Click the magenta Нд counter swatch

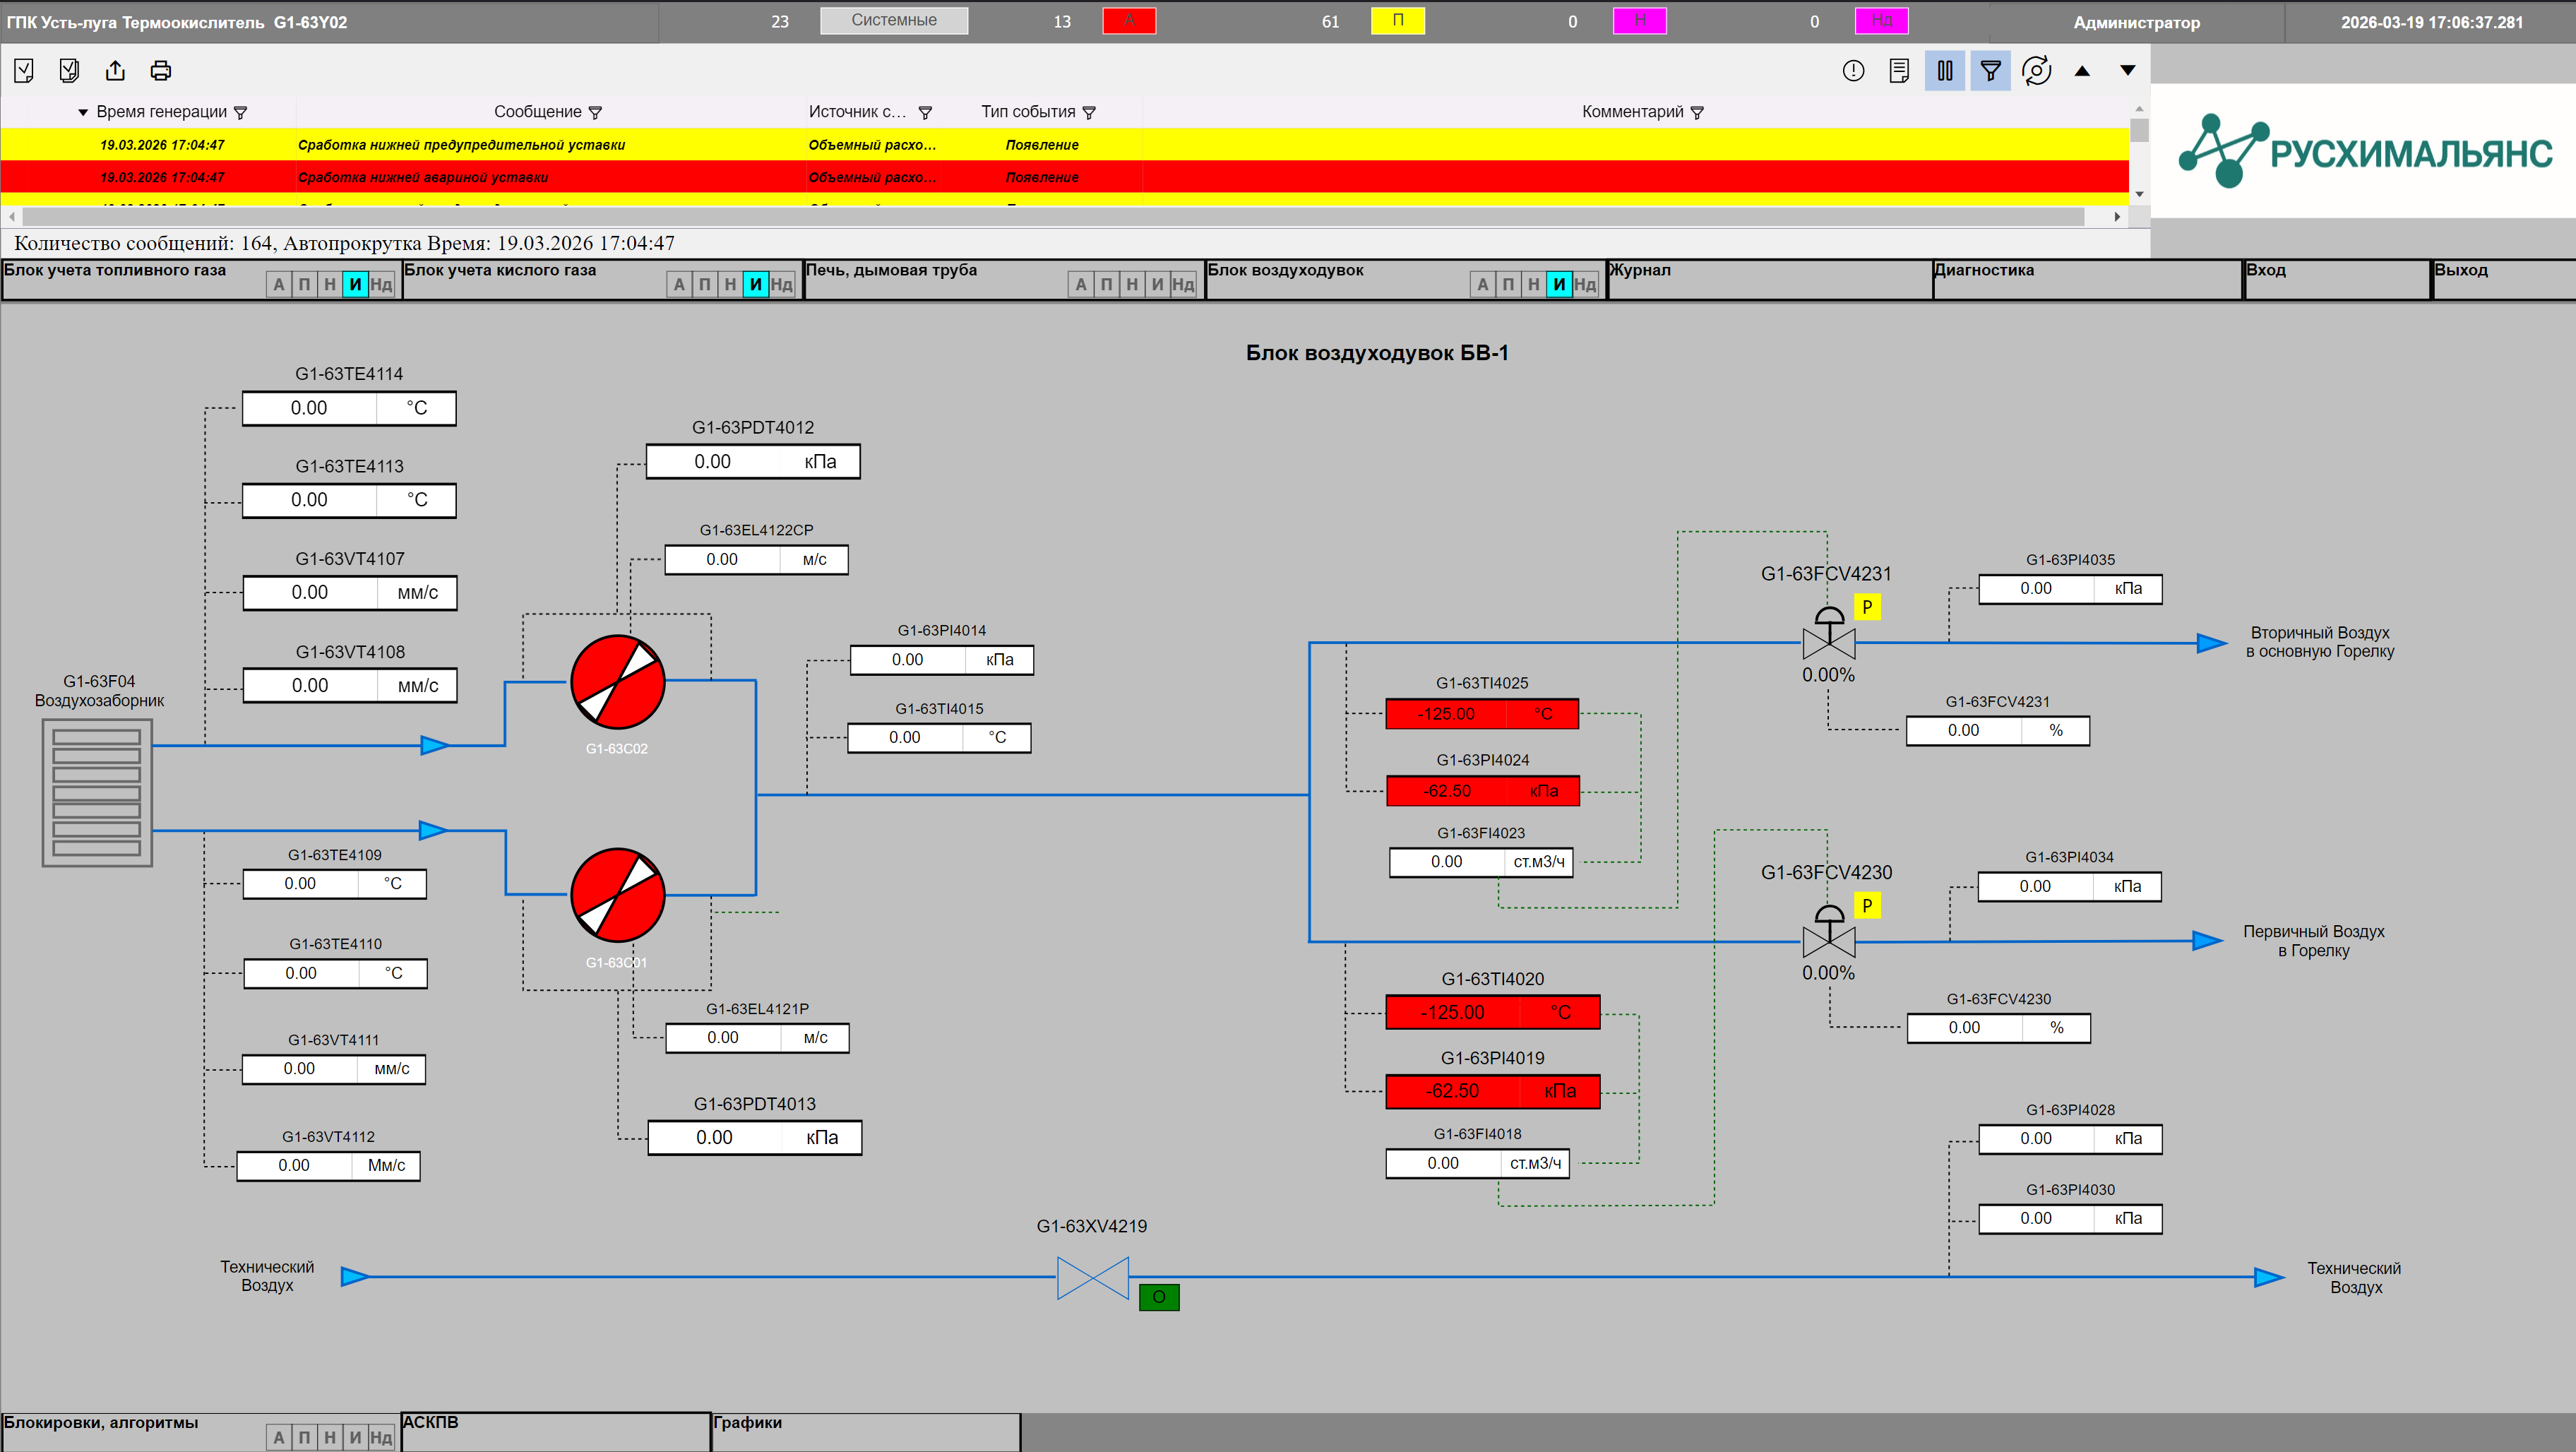1882,20
